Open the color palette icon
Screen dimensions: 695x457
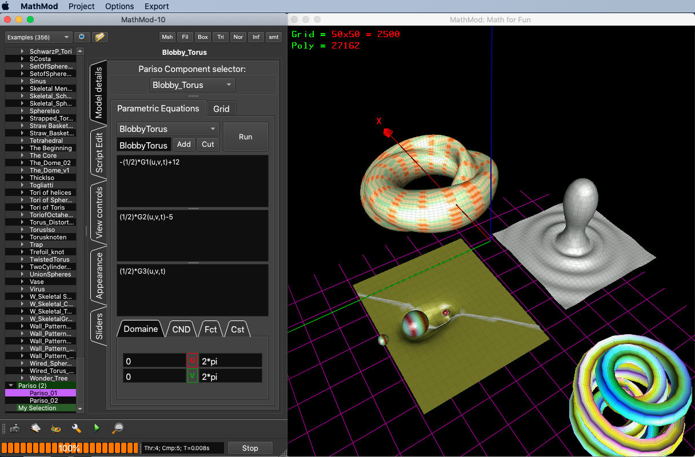click(56, 428)
